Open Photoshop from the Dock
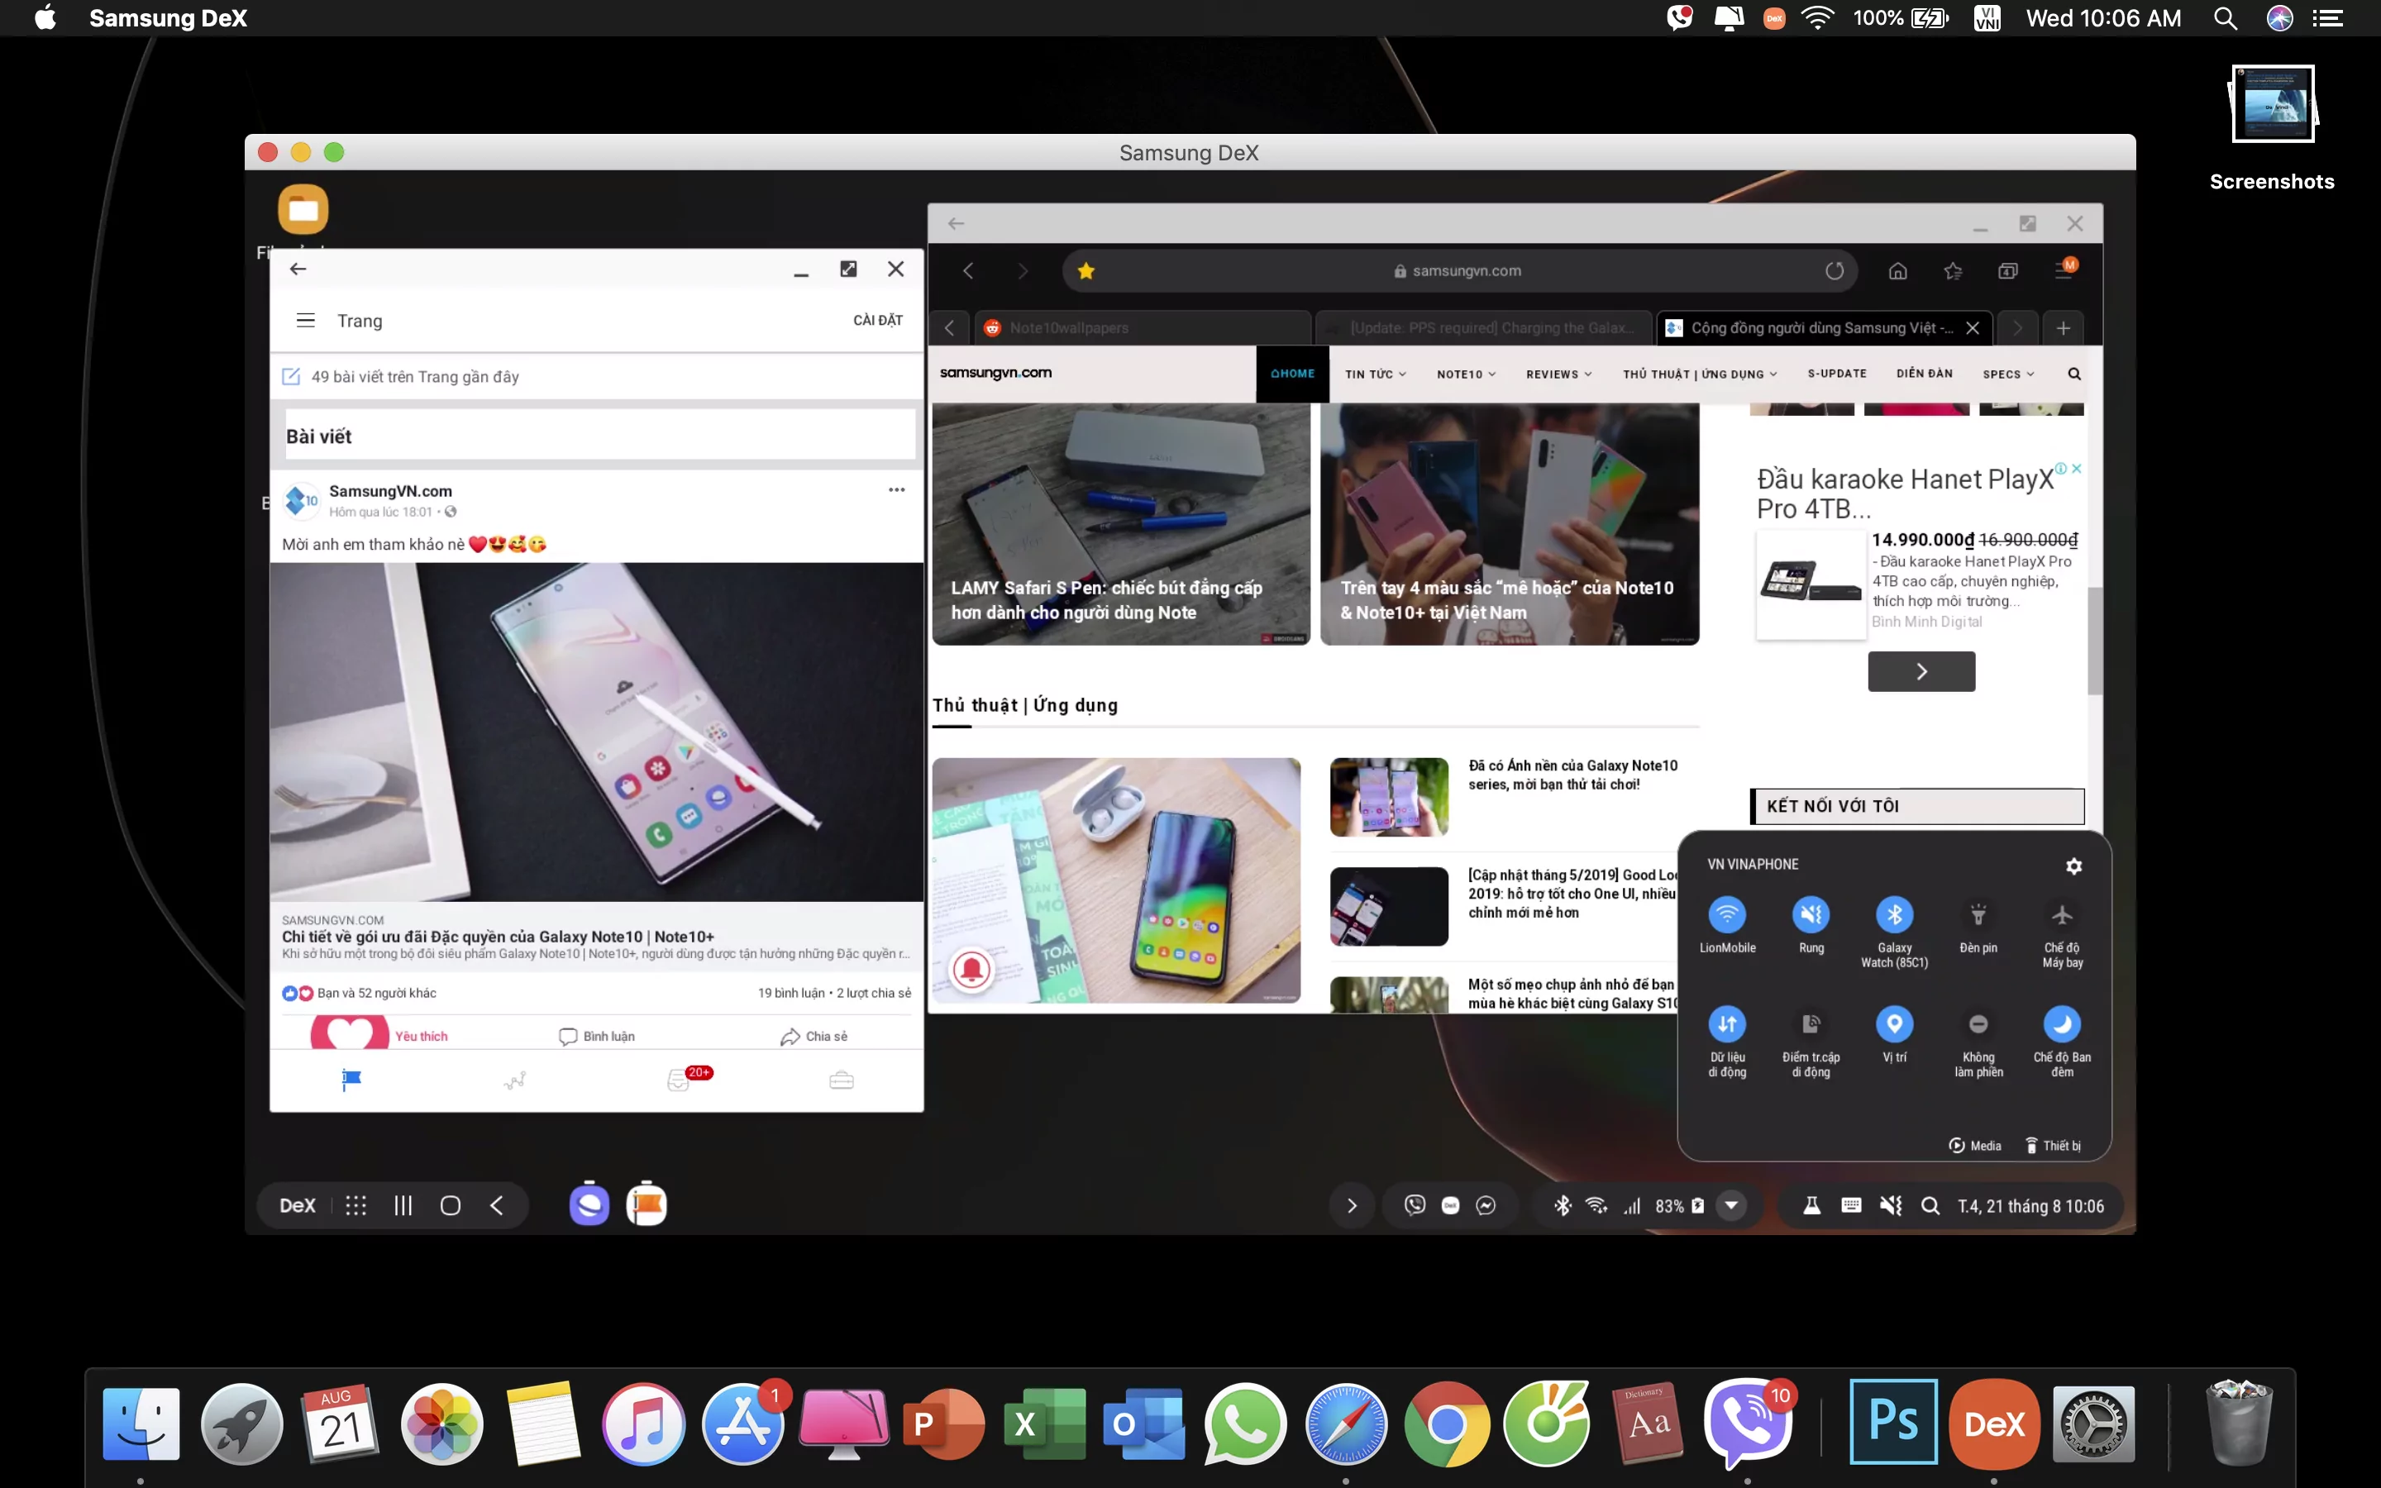 point(1893,1423)
